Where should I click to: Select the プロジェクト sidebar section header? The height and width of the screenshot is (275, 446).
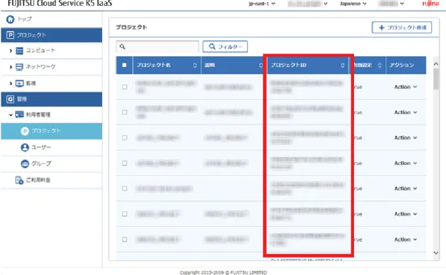tap(52, 36)
